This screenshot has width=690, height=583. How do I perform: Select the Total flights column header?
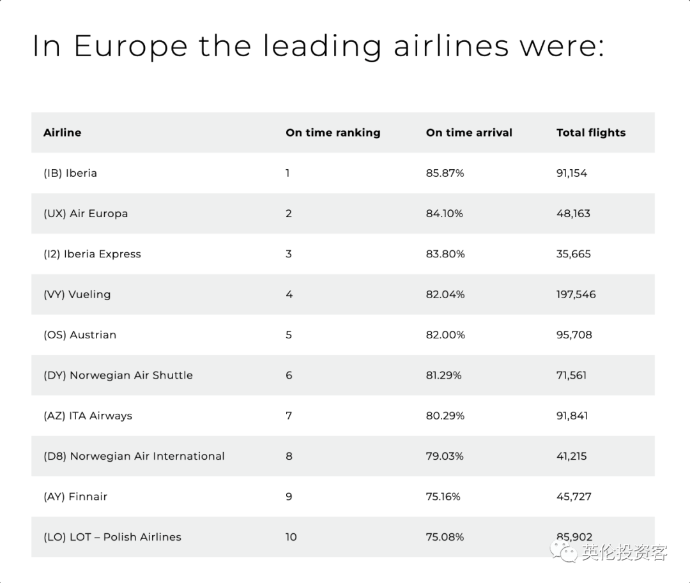pos(590,132)
